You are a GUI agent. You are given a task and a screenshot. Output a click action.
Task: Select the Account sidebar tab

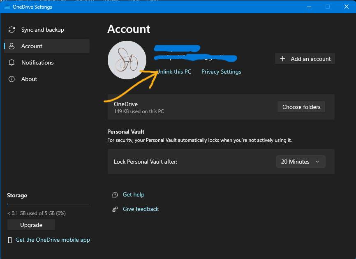46,46
